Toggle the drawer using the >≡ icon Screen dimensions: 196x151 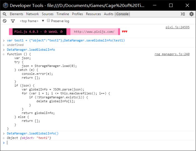(x=183, y=14)
